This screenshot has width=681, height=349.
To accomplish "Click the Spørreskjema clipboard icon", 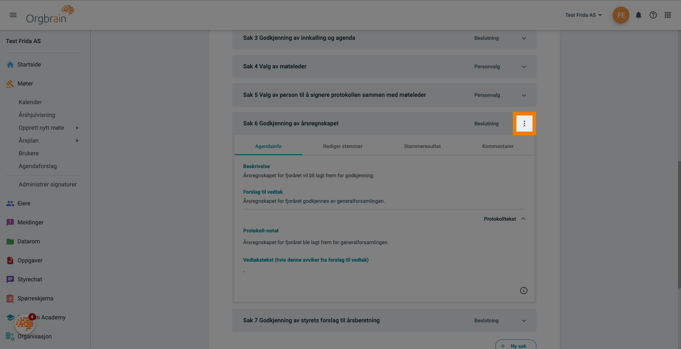I will 10,299.
